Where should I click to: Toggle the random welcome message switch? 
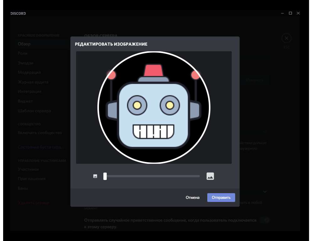[265, 220]
